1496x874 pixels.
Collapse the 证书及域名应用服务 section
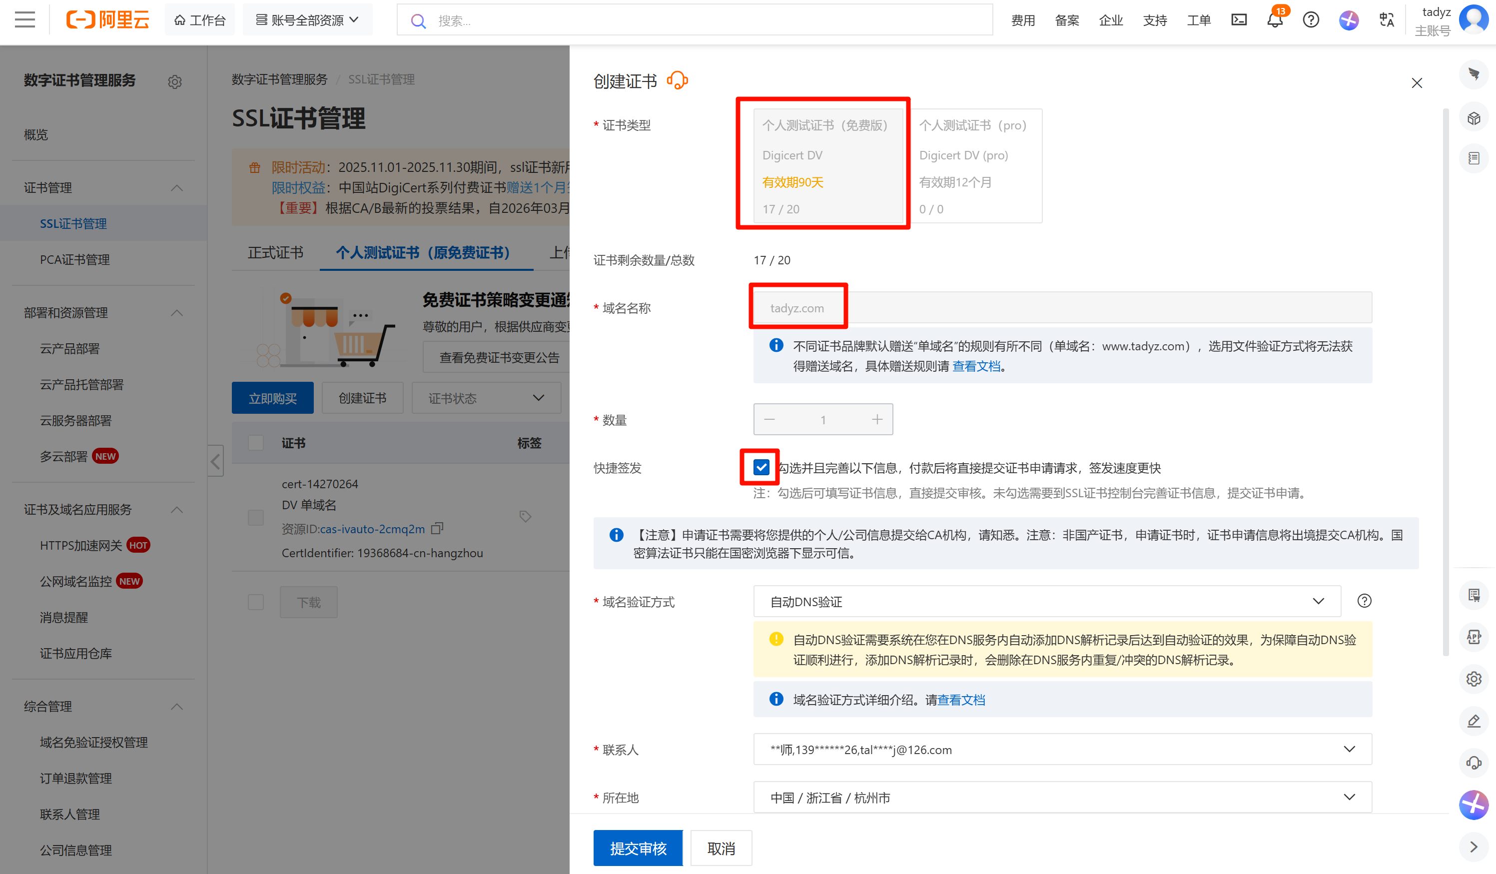click(x=177, y=509)
